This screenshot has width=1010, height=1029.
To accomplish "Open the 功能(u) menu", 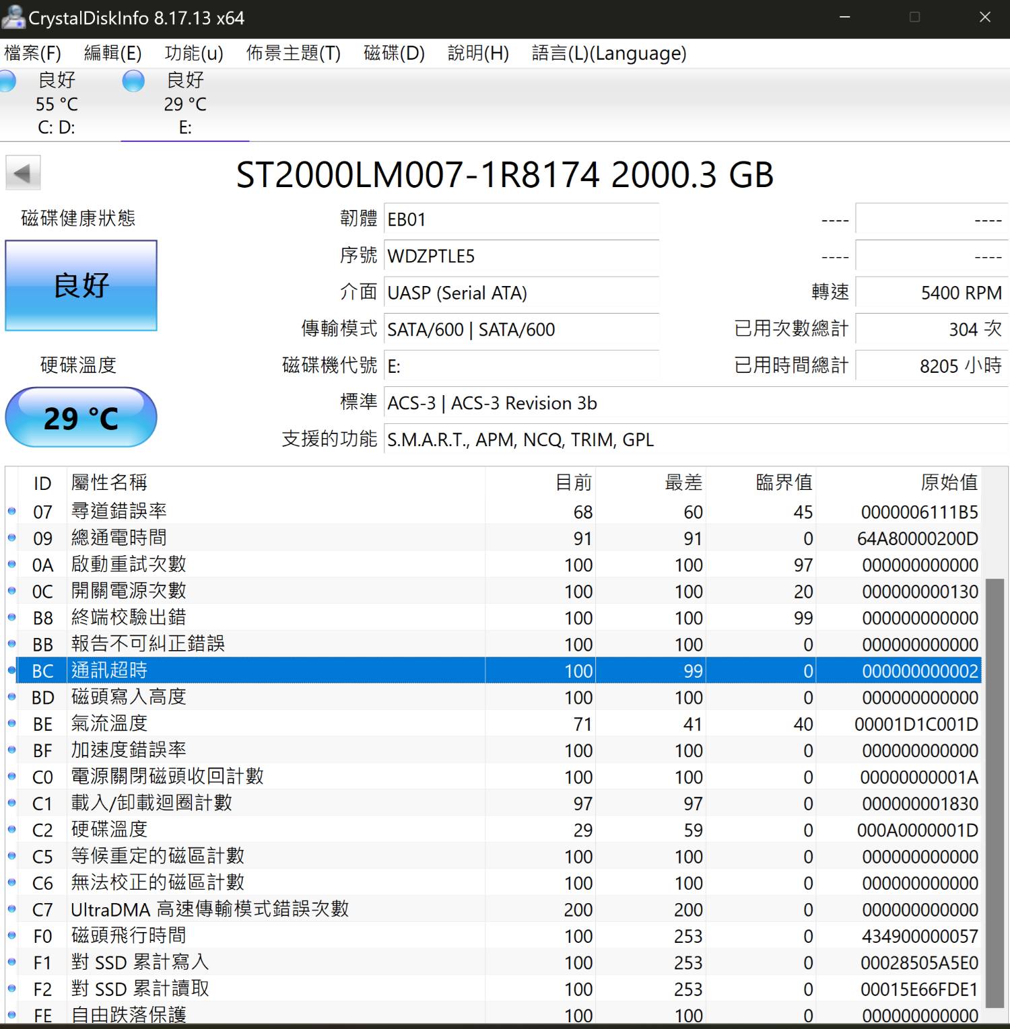I will (x=193, y=53).
